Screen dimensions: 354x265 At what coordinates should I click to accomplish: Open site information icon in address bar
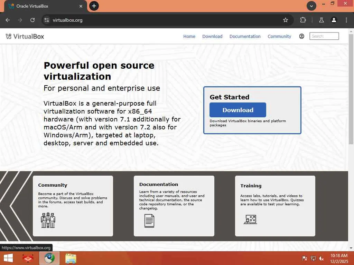(x=47, y=20)
